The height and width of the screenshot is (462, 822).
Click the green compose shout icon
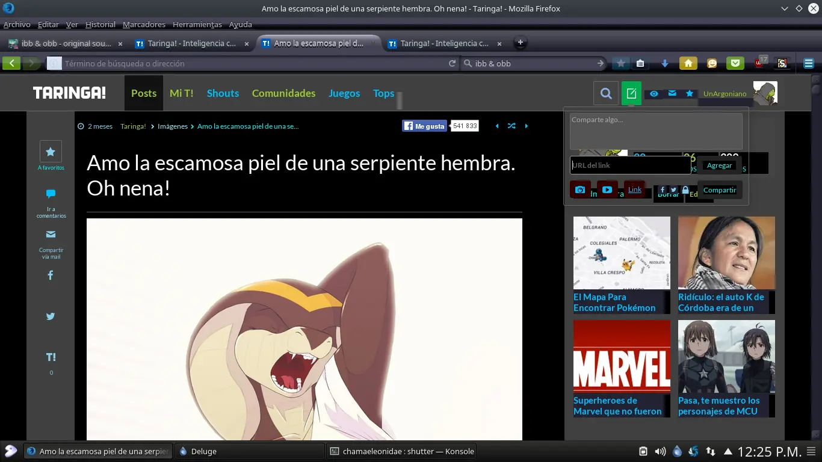[631, 93]
